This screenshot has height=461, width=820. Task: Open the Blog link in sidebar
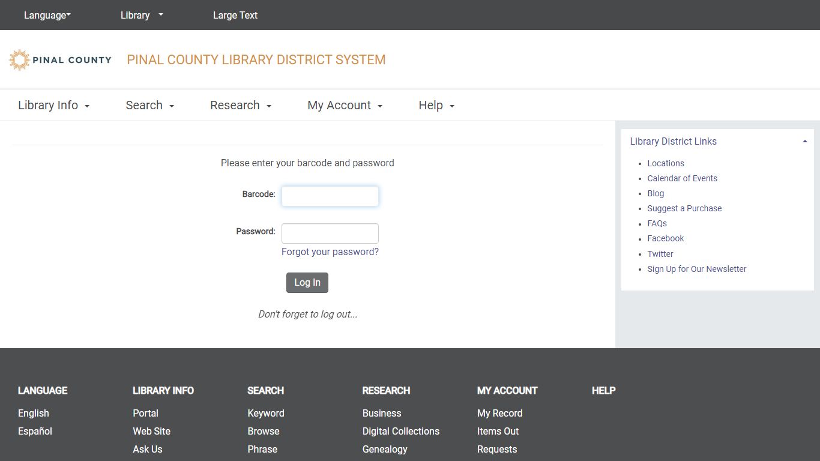point(656,193)
